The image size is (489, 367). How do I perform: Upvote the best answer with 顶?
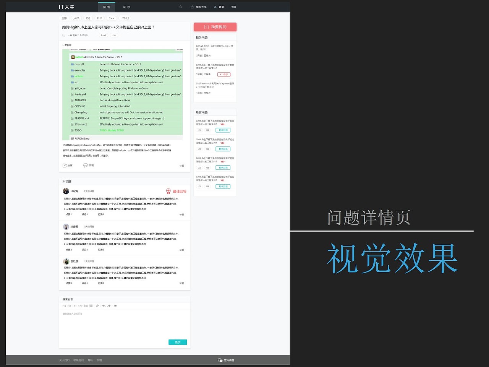point(69,214)
